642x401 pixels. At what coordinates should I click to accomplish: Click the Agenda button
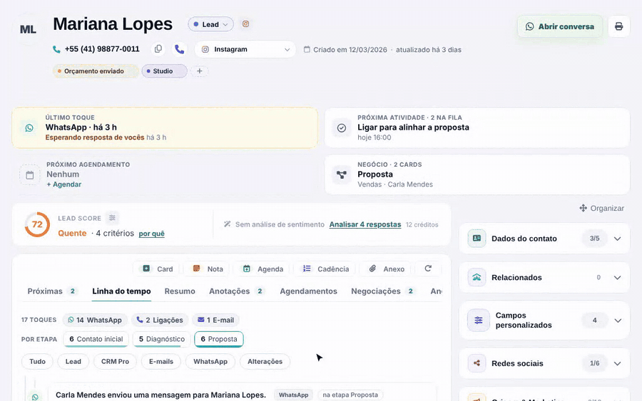263,269
